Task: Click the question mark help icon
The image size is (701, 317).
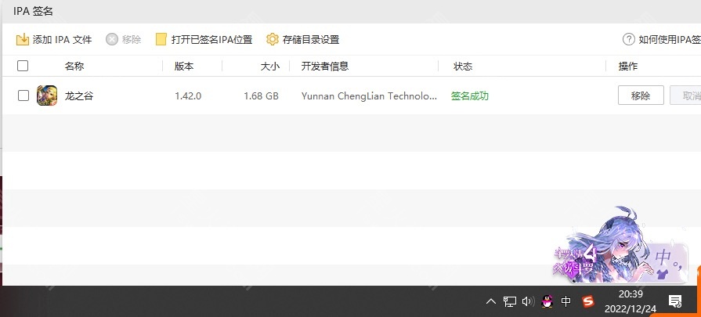Action: [x=629, y=39]
